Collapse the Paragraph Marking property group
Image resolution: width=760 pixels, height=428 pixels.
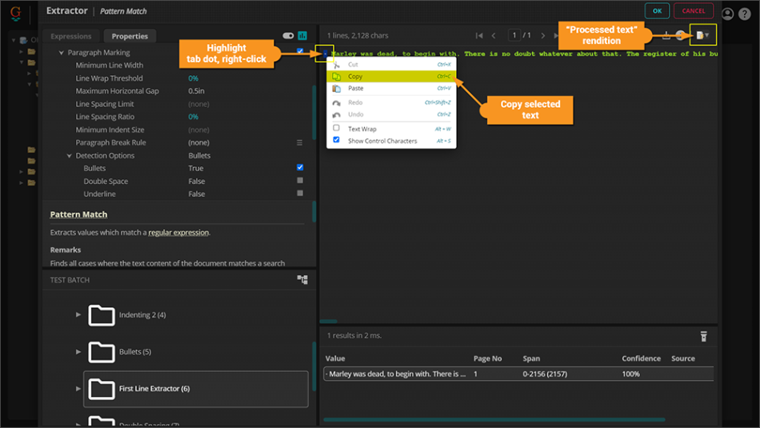62,53
